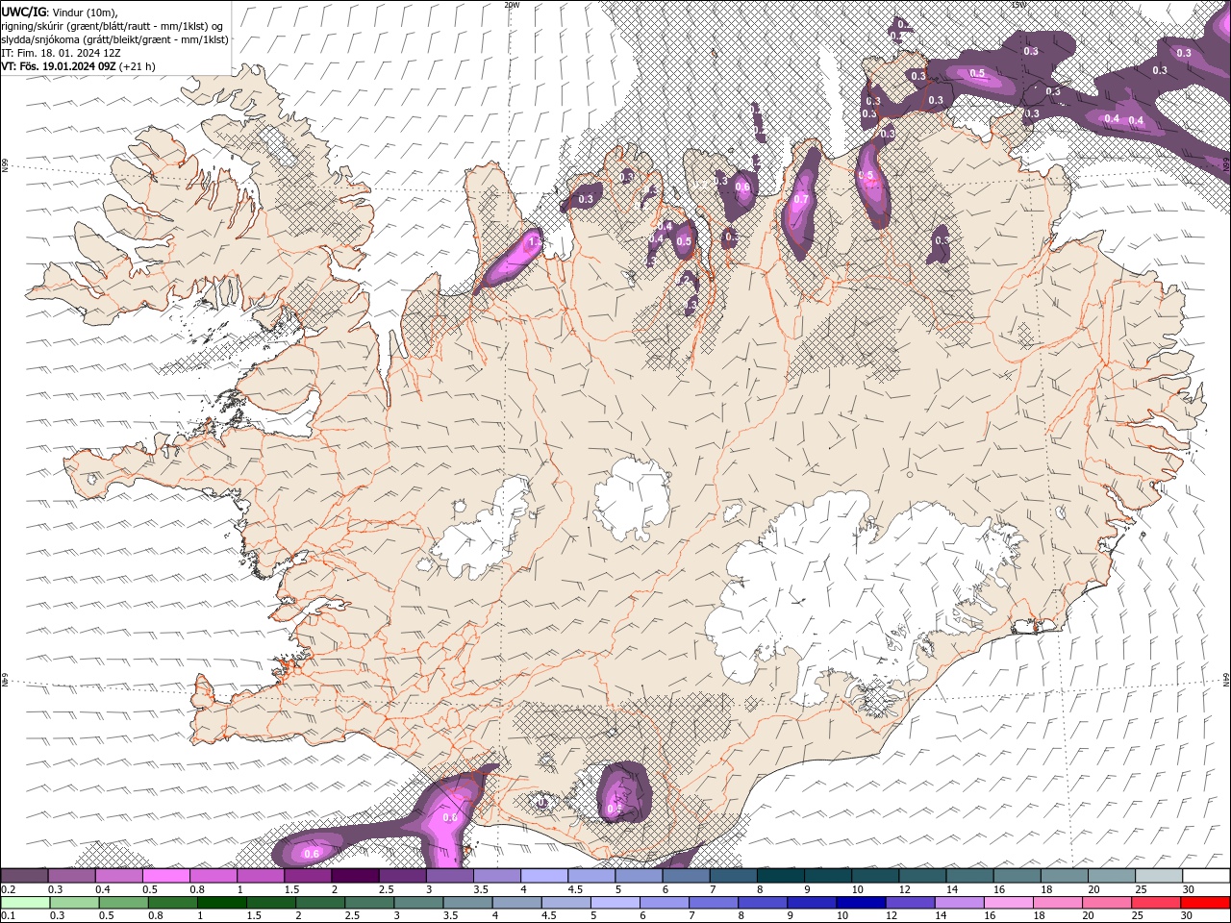
Task: Click the '64N' latitude label on the right edge
Action: (x=1226, y=680)
